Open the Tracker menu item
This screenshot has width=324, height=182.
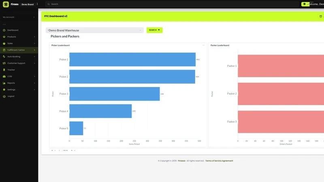click(19, 70)
